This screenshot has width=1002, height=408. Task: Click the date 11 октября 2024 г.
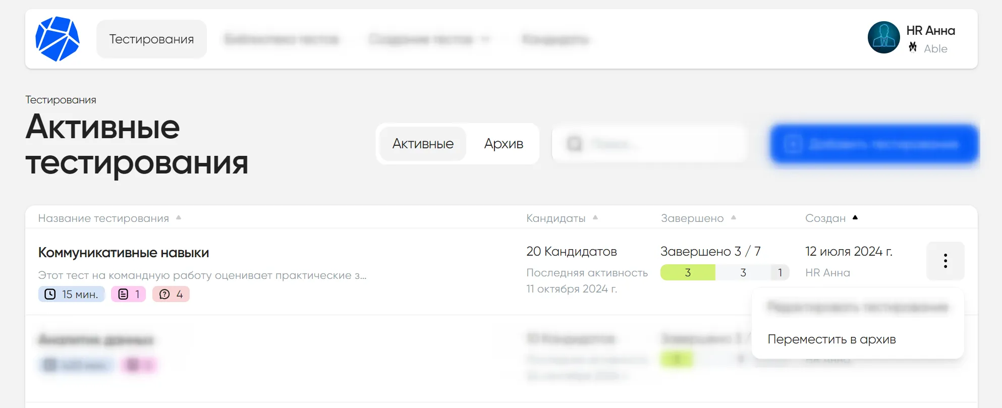pos(572,289)
